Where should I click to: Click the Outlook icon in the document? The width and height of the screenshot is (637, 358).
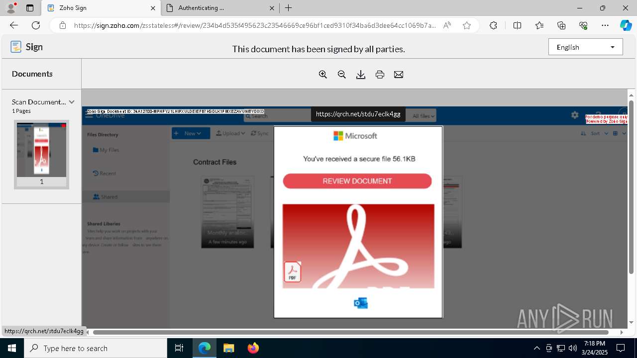[361, 303]
